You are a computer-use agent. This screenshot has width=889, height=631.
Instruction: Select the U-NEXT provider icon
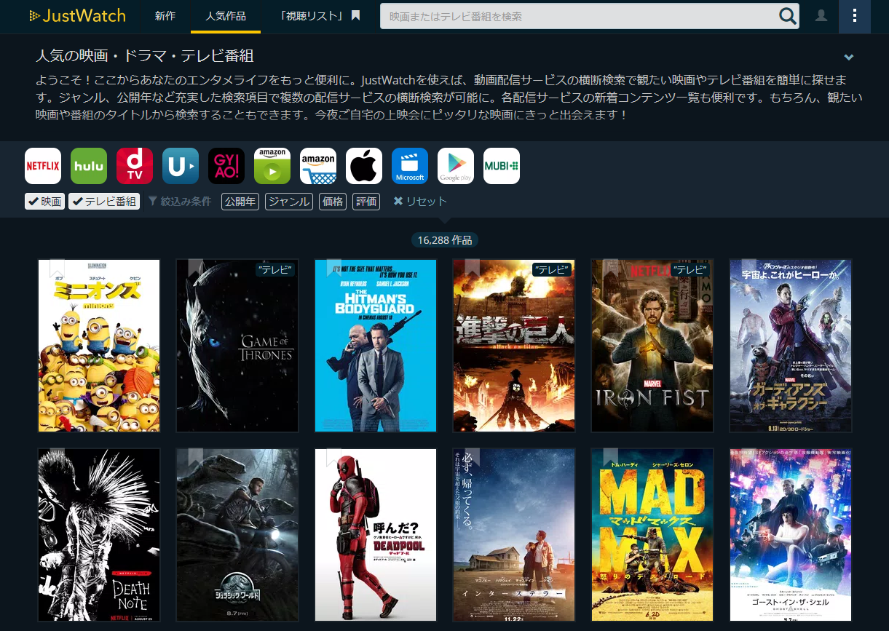coord(181,166)
